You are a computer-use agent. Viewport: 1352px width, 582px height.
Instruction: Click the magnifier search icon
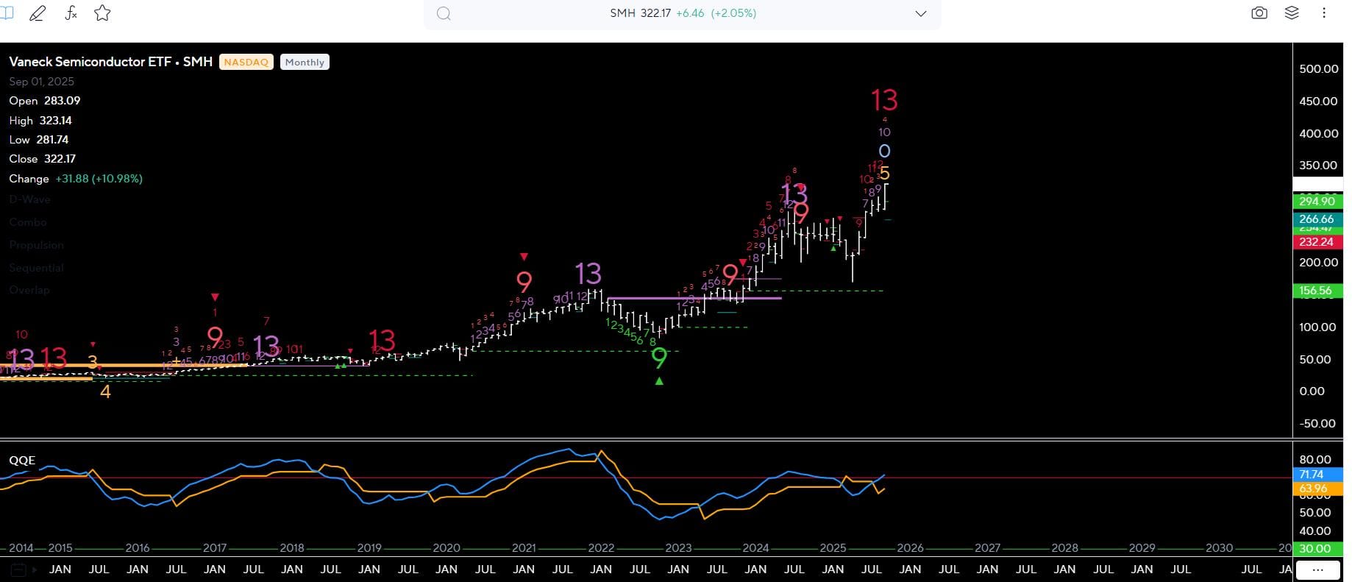coord(444,14)
